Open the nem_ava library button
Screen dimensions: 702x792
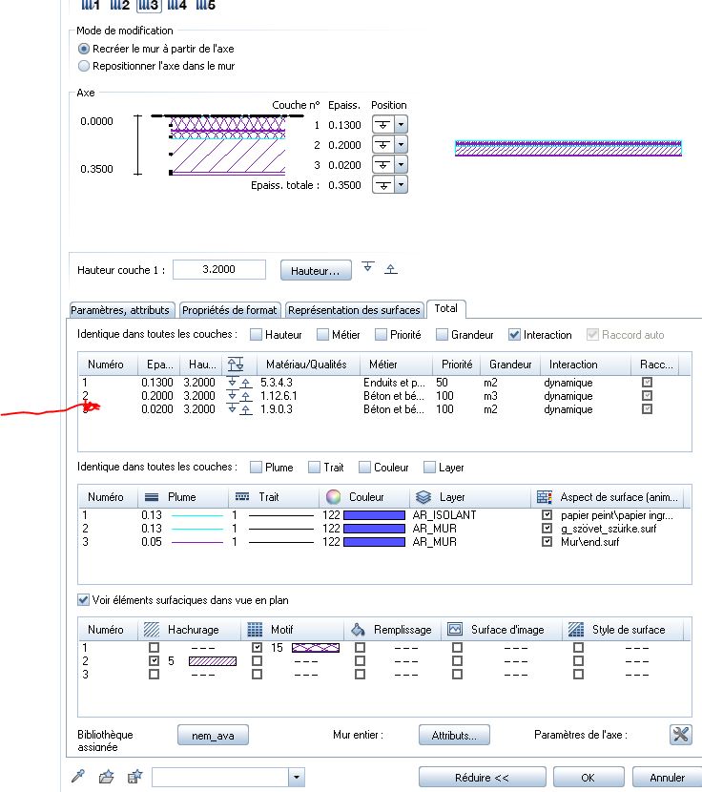tap(213, 736)
